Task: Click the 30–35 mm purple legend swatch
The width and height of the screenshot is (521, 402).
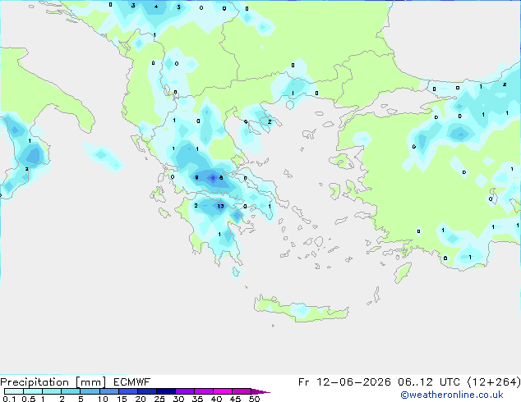Action: (184, 391)
